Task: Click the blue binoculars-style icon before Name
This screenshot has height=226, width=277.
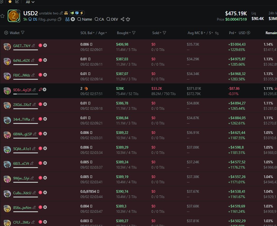Action: tap(67, 19)
